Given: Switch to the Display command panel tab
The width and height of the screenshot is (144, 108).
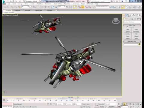Looking at the screenshot, I should [137, 15].
